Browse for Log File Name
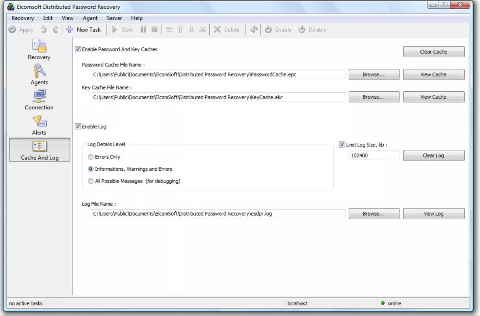 coord(374,214)
